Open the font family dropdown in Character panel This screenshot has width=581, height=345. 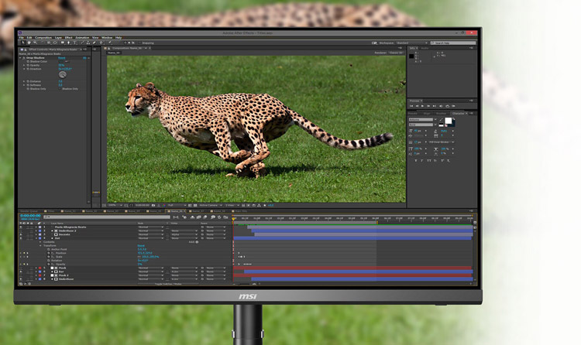click(x=421, y=120)
